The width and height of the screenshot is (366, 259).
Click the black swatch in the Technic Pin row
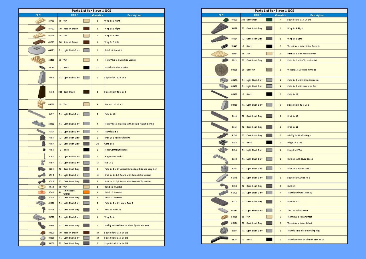point(86,68)
